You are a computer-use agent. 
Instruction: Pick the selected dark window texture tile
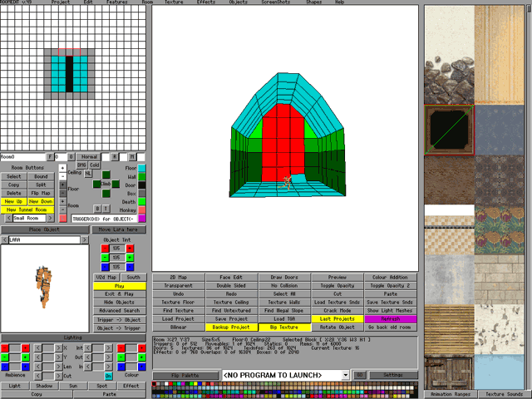(450, 130)
